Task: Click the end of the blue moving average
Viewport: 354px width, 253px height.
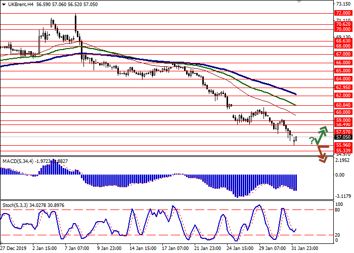Action: click(x=296, y=95)
